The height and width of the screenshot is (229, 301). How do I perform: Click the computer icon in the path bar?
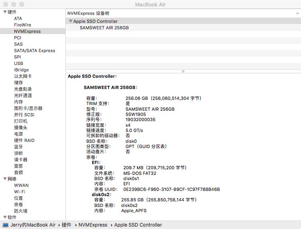pyautogui.click(x=6, y=225)
